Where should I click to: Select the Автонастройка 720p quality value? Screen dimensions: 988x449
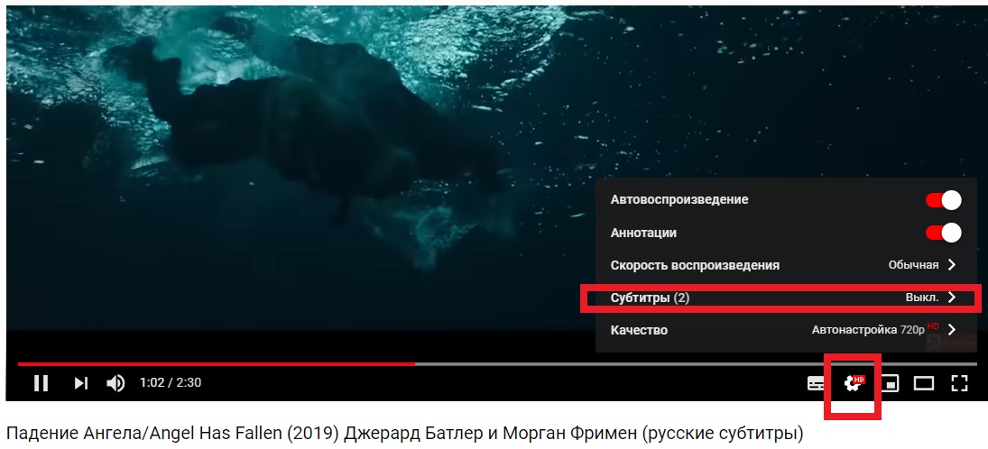[x=868, y=329]
